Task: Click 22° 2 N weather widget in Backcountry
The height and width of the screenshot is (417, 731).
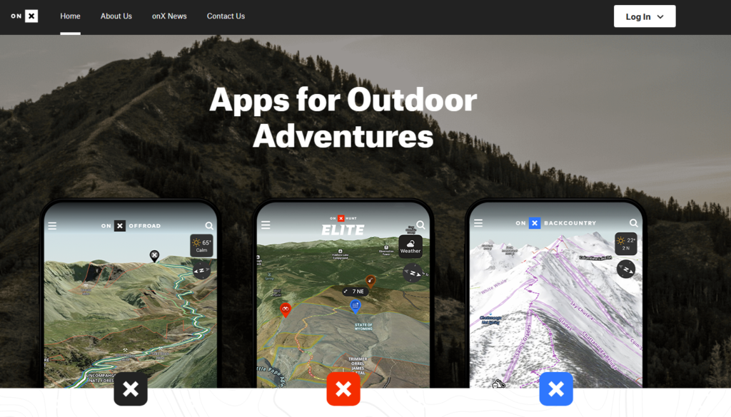Action: coord(625,243)
